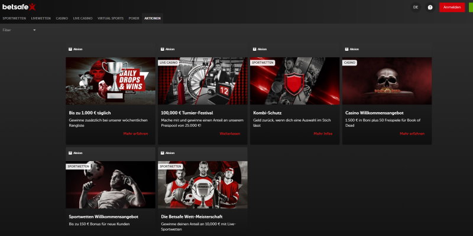
Task: Click Mehr erfahren on Bis zu 1.000 € card
Action: (x=136, y=134)
